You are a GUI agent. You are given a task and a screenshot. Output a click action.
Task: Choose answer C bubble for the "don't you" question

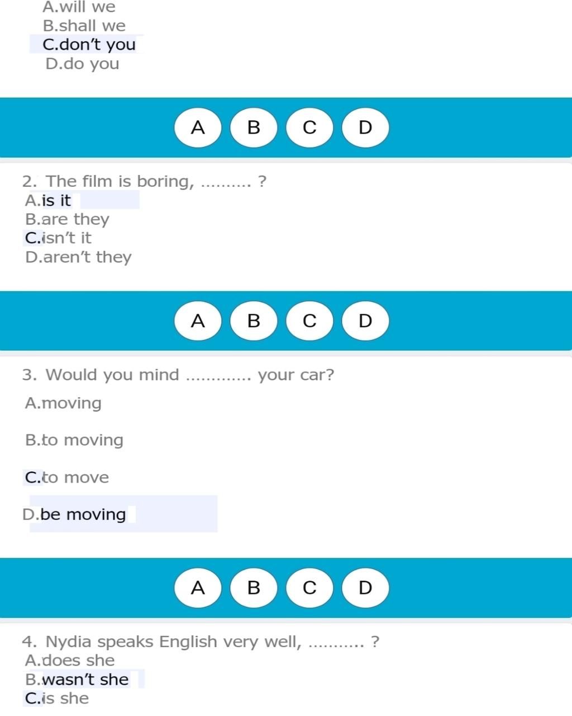pyautogui.click(x=309, y=128)
